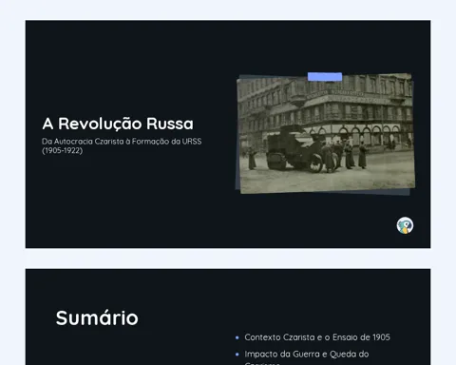This screenshot has width=456, height=365.
Task: Select the title 'A Revolução Russa'
Action: 118,124
